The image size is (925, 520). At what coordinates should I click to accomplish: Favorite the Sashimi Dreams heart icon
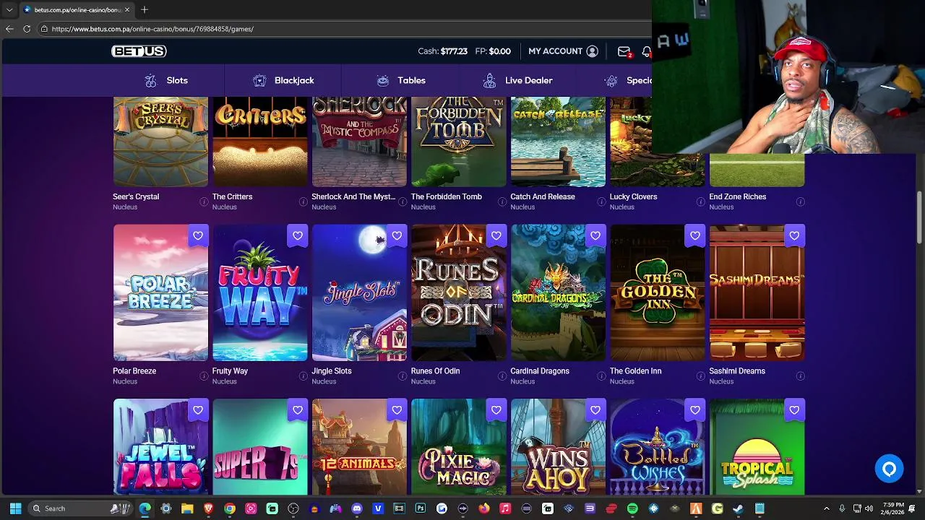click(x=794, y=235)
